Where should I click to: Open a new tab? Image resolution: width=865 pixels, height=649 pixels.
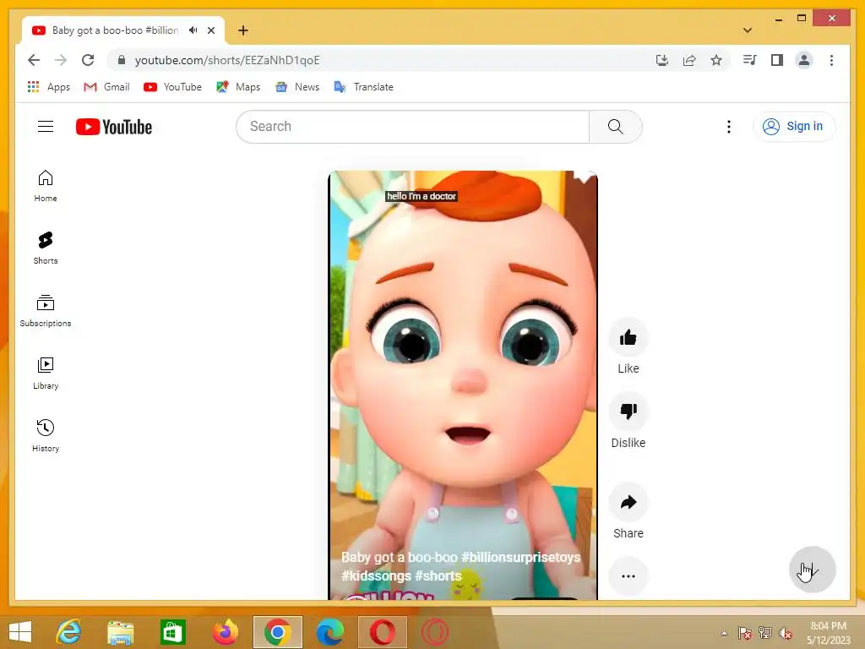[x=243, y=30]
